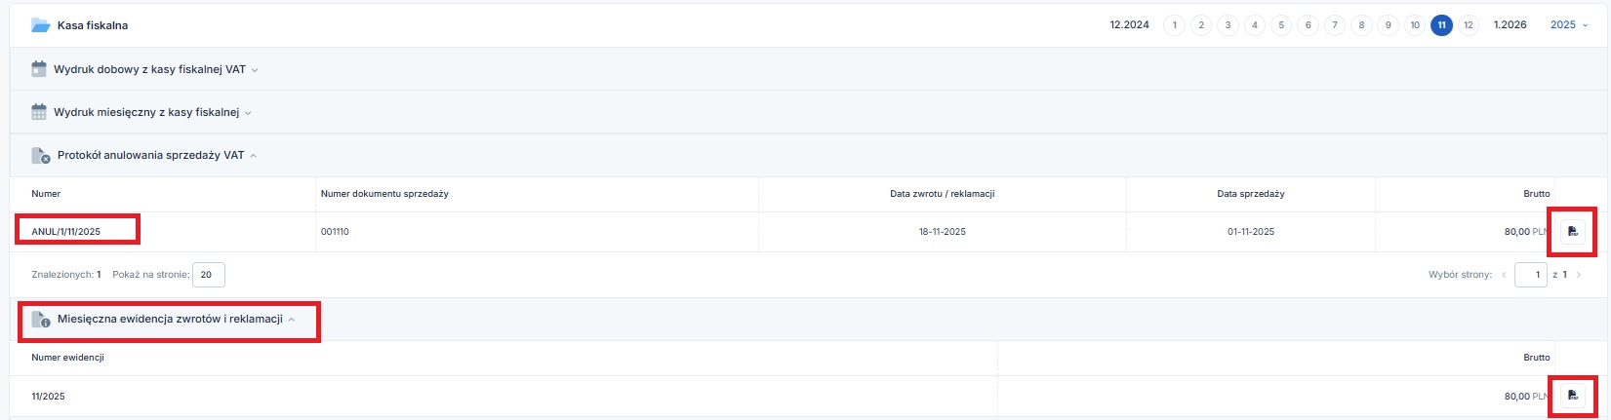The image size is (1611, 420).
Task: Download PDF for ANUL/1/11/2025 protocol
Action: (1572, 232)
